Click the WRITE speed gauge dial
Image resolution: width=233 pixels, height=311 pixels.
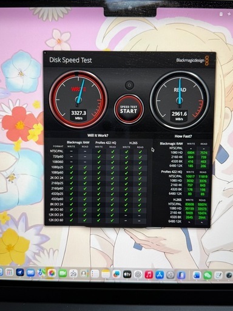pos(78,99)
